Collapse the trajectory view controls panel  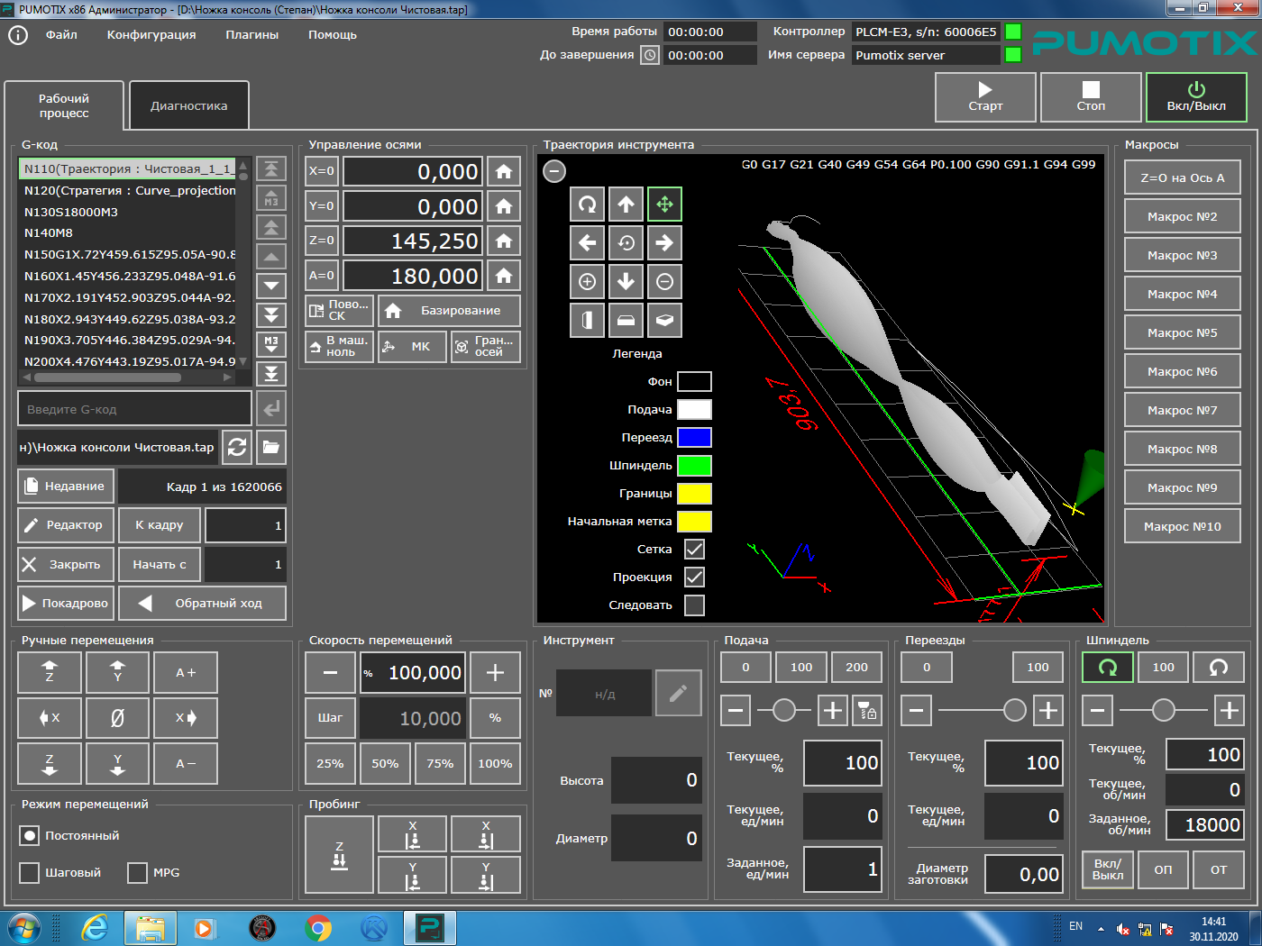click(x=554, y=171)
